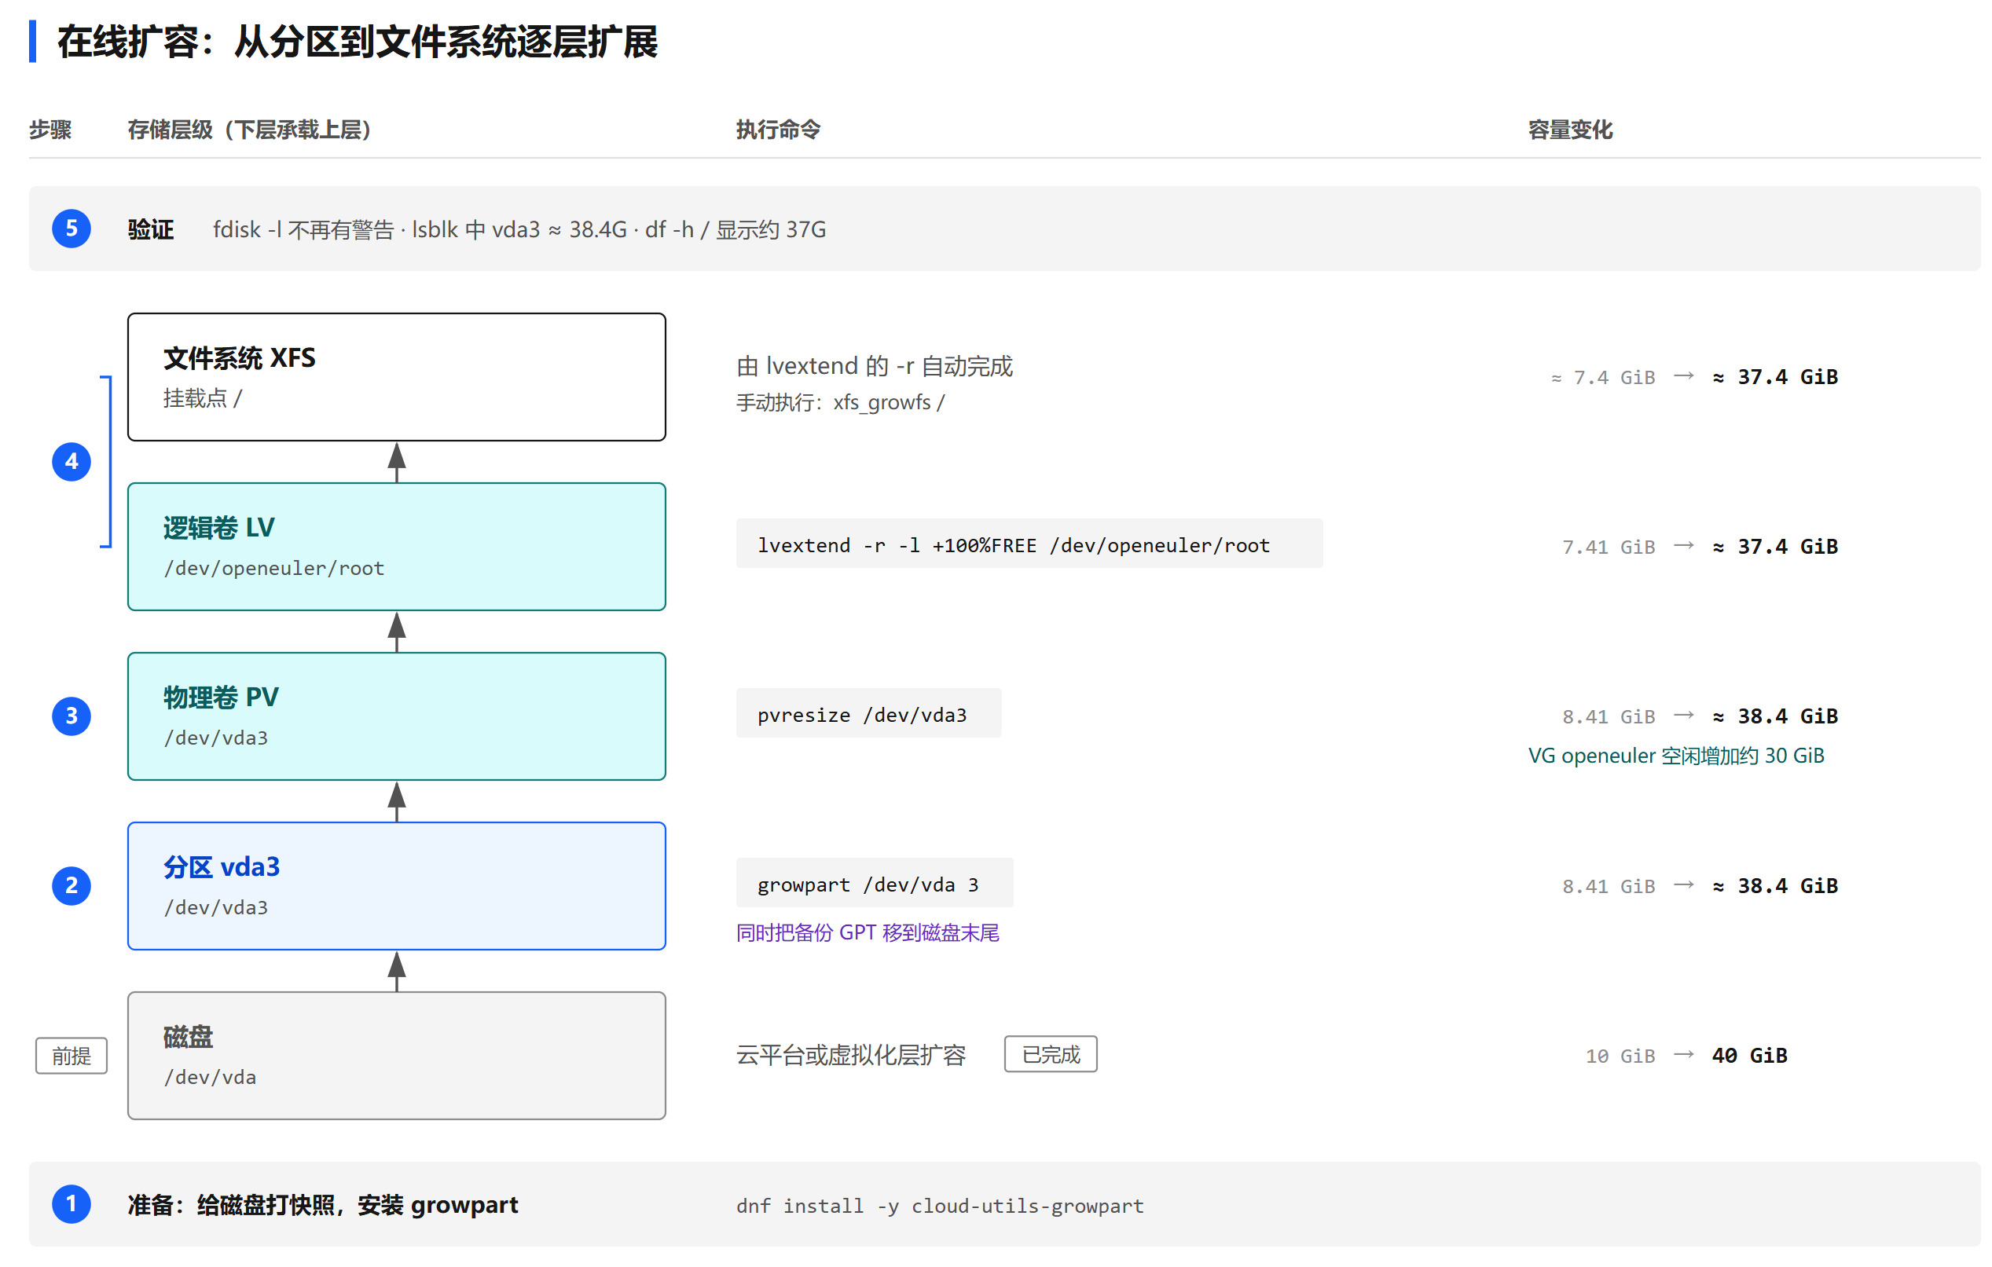The image size is (1992, 1267).
Task: Click 准备：给磁盘打快照，安装 growpart
Action: pyautogui.click(x=323, y=1205)
